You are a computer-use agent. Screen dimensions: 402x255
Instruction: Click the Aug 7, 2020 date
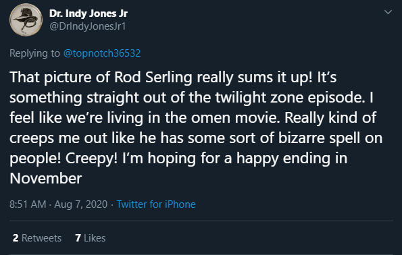click(81, 204)
